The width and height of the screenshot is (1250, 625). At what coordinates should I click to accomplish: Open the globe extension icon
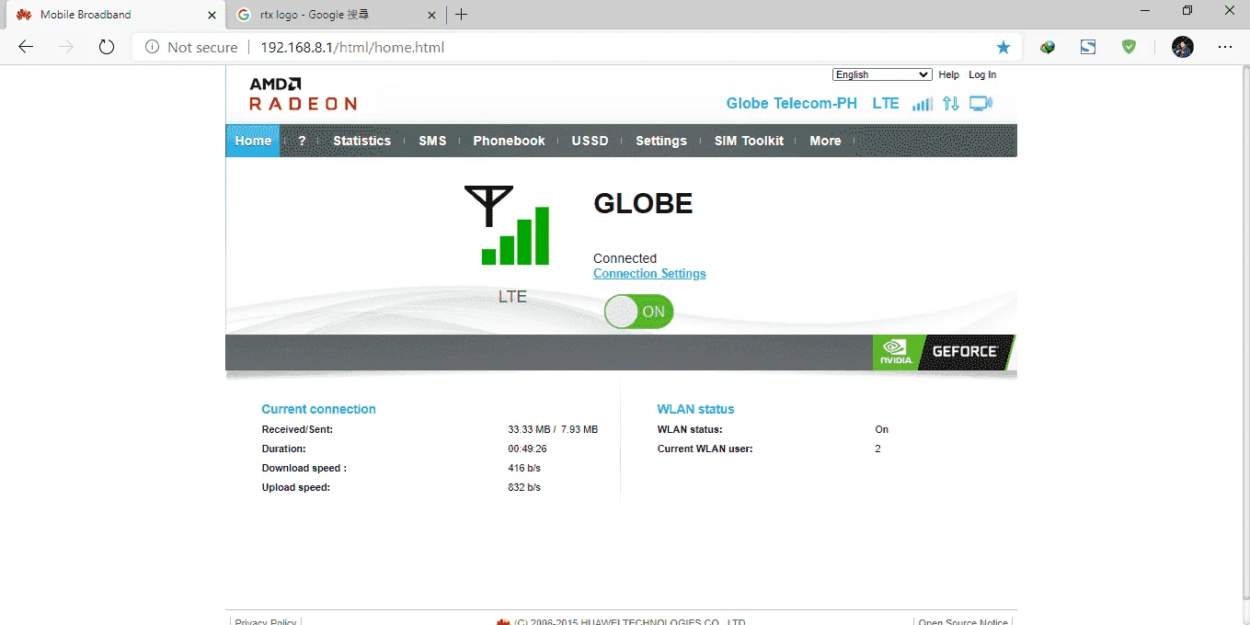click(x=1048, y=47)
